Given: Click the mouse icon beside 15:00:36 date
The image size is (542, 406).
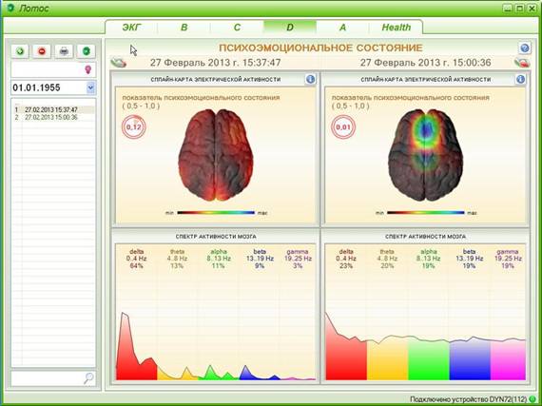Looking at the screenshot, I should click(x=522, y=63).
